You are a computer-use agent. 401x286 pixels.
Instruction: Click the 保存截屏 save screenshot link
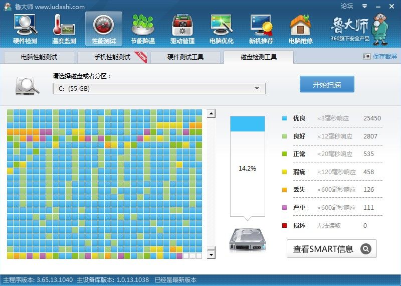pyautogui.click(x=385, y=56)
